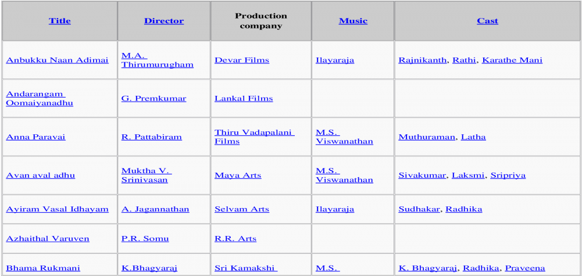
Task: Open director M.A. Thirumurugham link
Action: click(x=158, y=60)
